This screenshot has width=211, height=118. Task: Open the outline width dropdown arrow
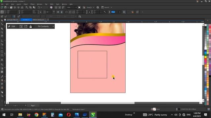[x=120, y=12]
